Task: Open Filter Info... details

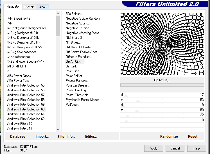Action: pyautogui.click(x=66, y=137)
